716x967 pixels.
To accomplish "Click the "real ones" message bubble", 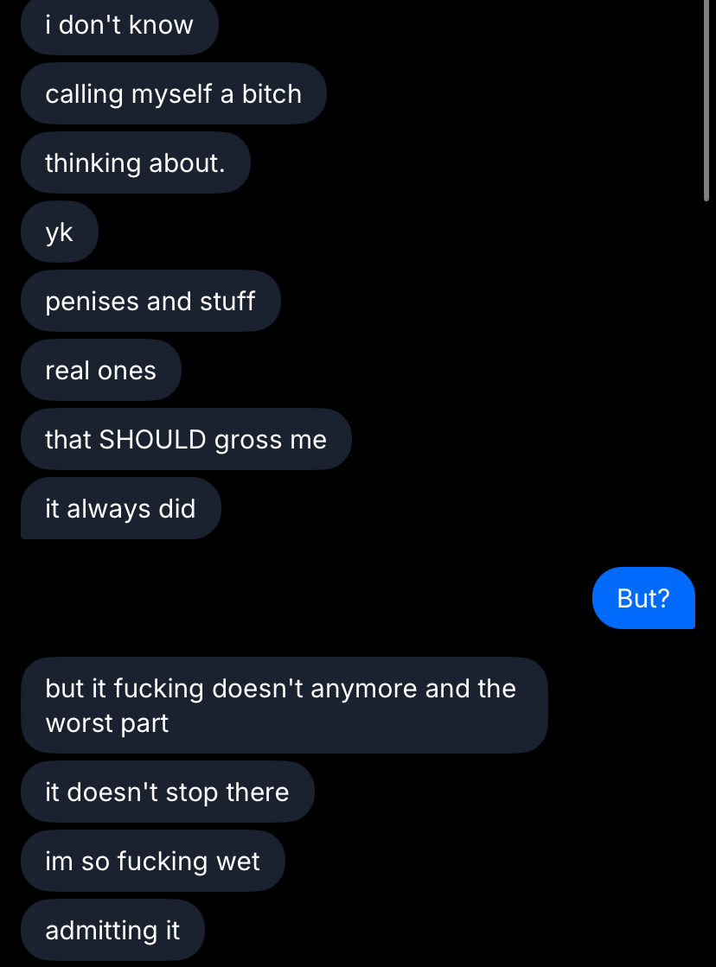I will pyautogui.click(x=100, y=370).
